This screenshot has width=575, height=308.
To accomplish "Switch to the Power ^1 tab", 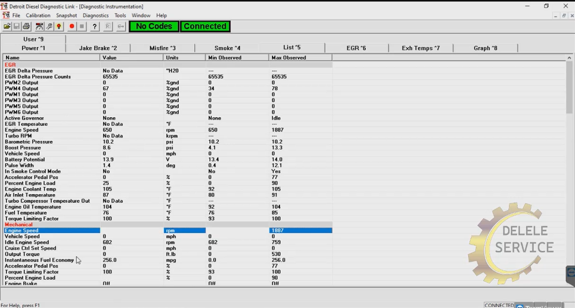I will pos(33,48).
